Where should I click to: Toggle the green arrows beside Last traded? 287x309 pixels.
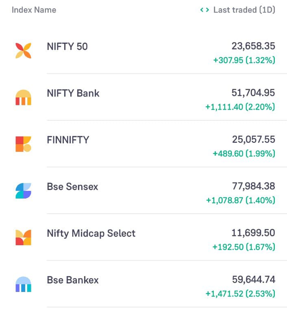tap(204, 10)
